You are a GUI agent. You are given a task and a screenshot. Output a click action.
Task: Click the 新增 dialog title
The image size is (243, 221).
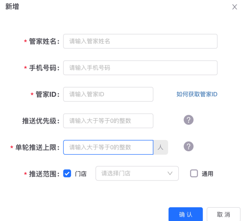12,7
